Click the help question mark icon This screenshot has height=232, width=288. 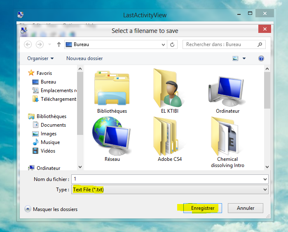[x=261, y=58]
